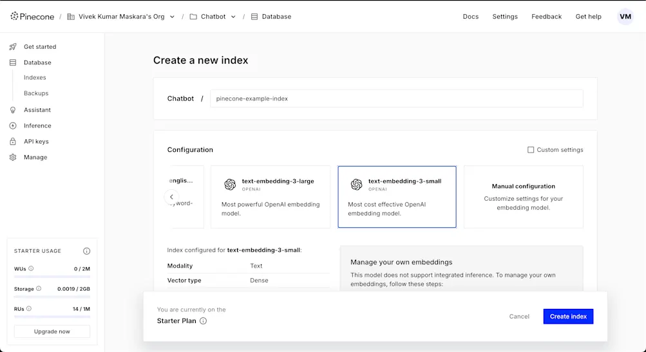Image resolution: width=646 pixels, height=352 pixels.
Task: Click the Modality value 'Text'
Action: 256,266
